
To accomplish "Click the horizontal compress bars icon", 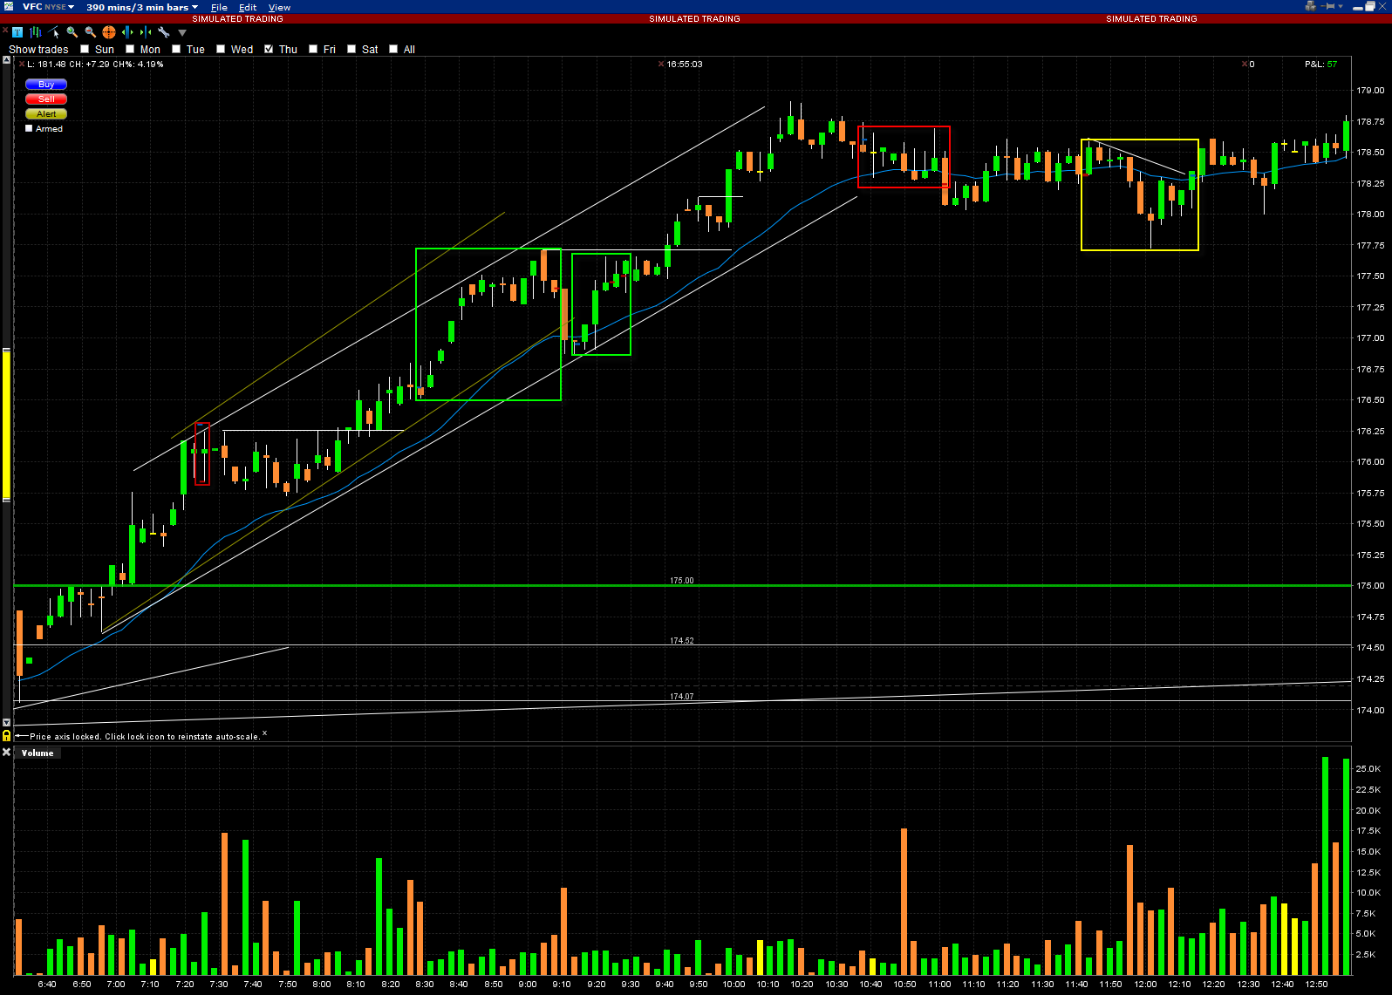I will coord(146,32).
